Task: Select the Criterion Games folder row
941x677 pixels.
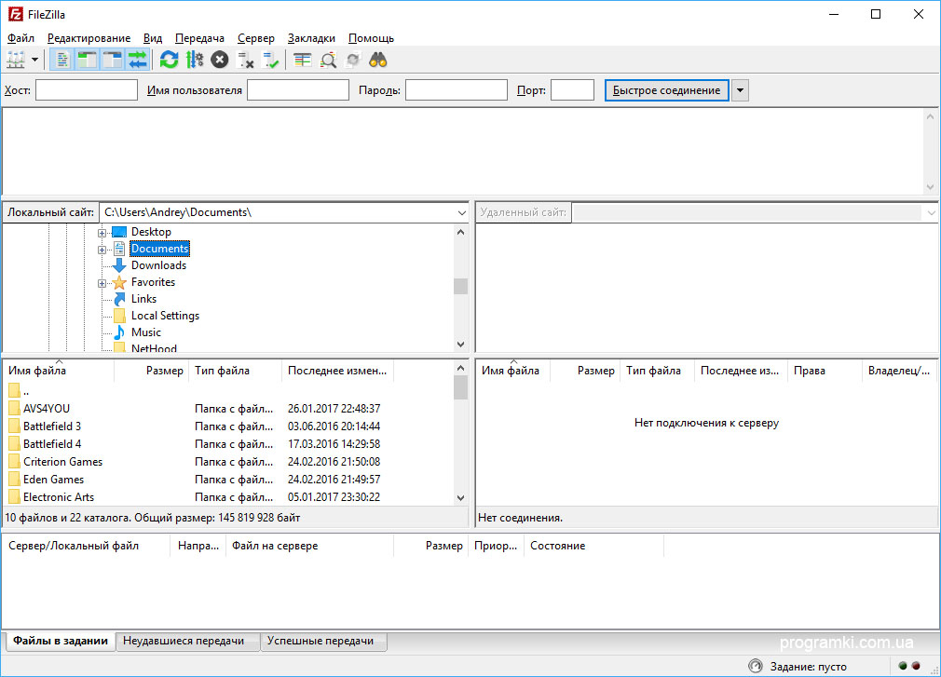Action: tap(228, 462)
